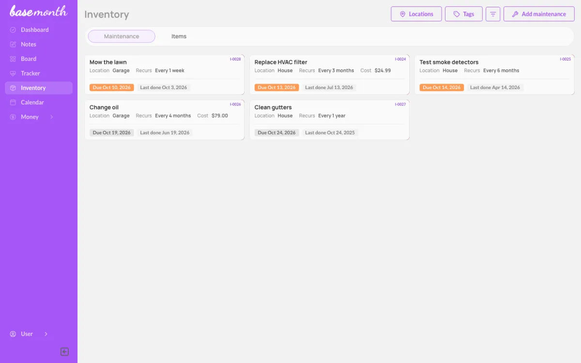The width and height of the screenshot is (581, 363).
Task: Click the Due Oct 24, 2026 badge
Action: (x=277, y=133)
